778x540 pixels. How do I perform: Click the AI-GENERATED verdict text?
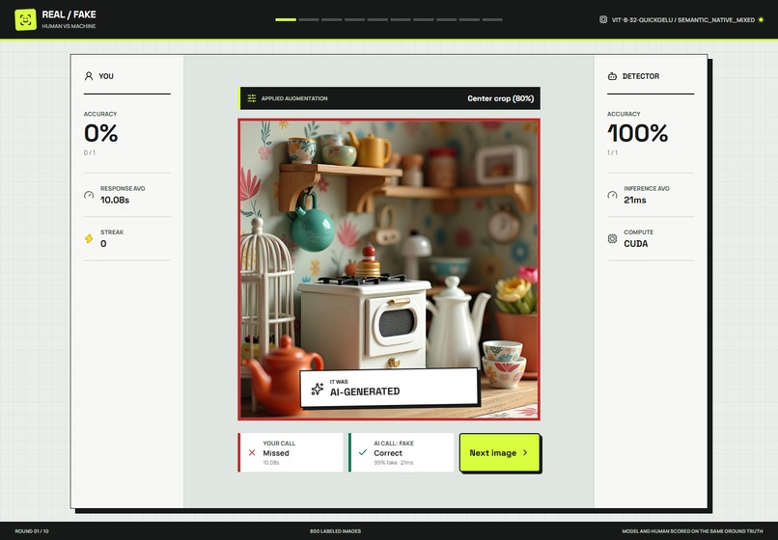(365, 391)
